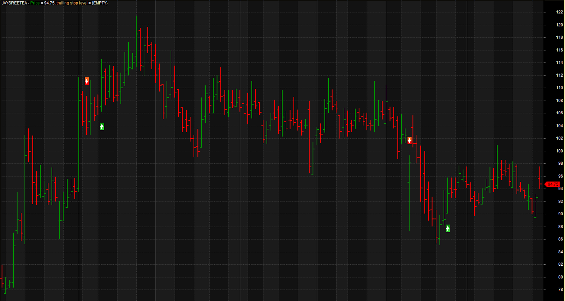This screenshot has width=565, height=301.
Task: Click the 84 price axis label
Action: (x=560, y=252)
